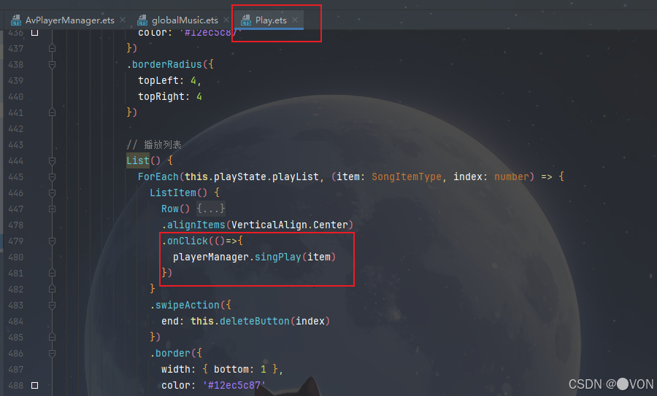Expand the folded {...} placeholder after Row()
Viewport: 657px width, 396px height.
[211, 209]
